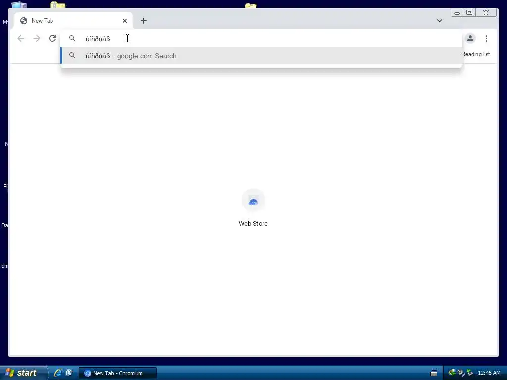
Task: Go forward with the forward arrow
Action: [37, 38]
